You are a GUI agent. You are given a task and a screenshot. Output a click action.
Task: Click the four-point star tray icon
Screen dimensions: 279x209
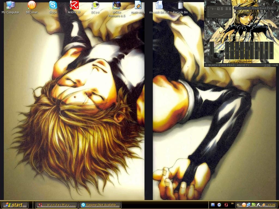(238, 205)
